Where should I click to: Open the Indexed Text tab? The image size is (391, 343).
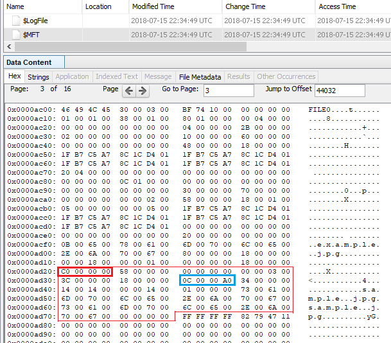117,76
